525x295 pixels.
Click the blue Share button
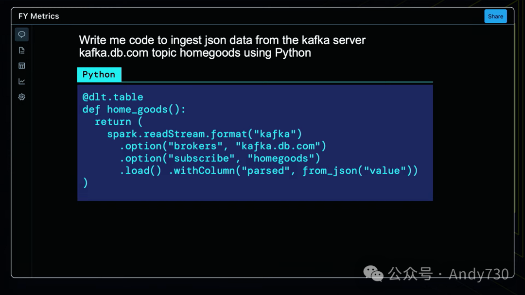495,16
